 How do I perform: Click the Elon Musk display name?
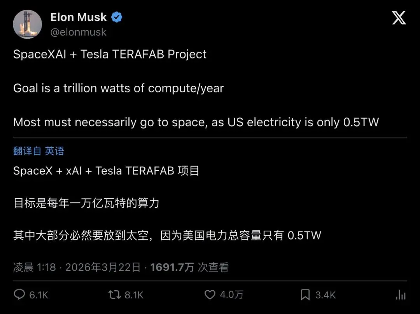coord(78,17)
